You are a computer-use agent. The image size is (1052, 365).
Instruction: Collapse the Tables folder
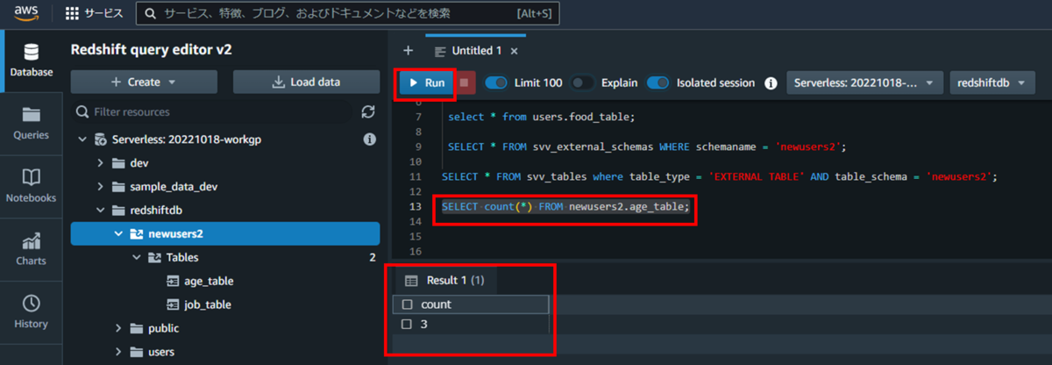coord(137,258)
